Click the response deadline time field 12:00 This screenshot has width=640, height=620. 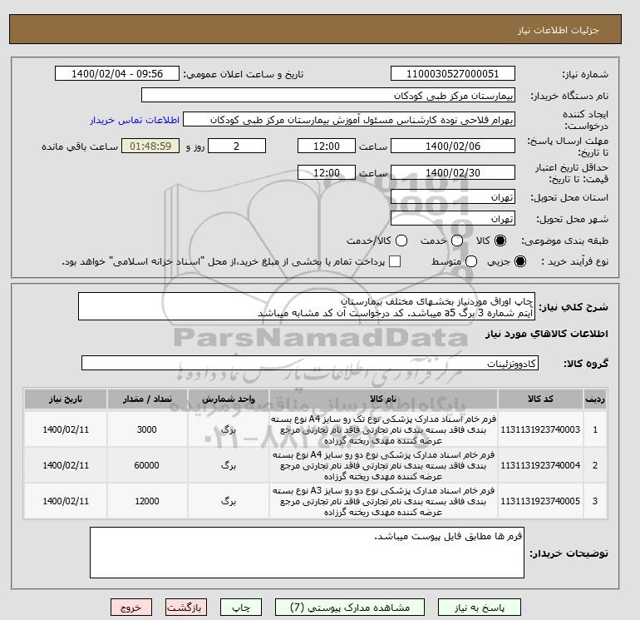tap(327, 146)
